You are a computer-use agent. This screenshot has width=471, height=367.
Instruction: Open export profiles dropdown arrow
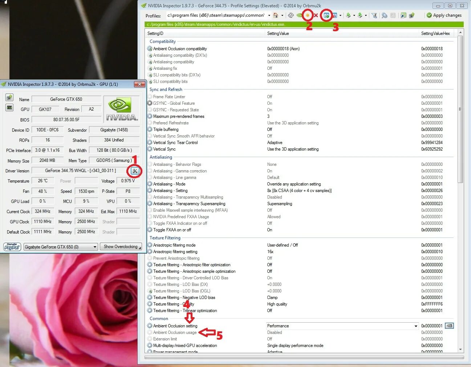354,15
